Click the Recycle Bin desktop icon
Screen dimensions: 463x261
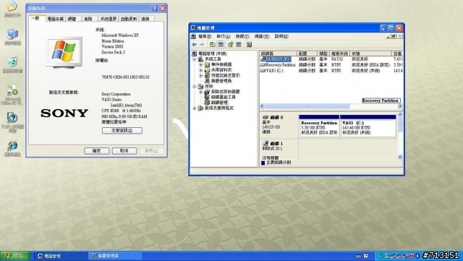coord(12,64)
